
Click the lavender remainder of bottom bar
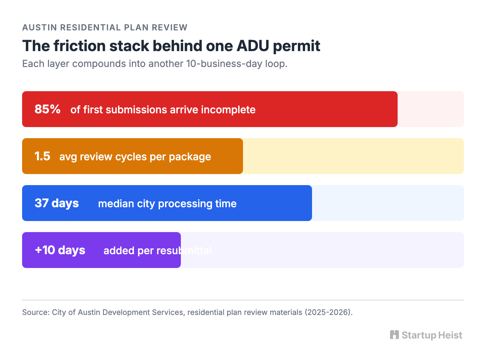click(x=322, y=250)
